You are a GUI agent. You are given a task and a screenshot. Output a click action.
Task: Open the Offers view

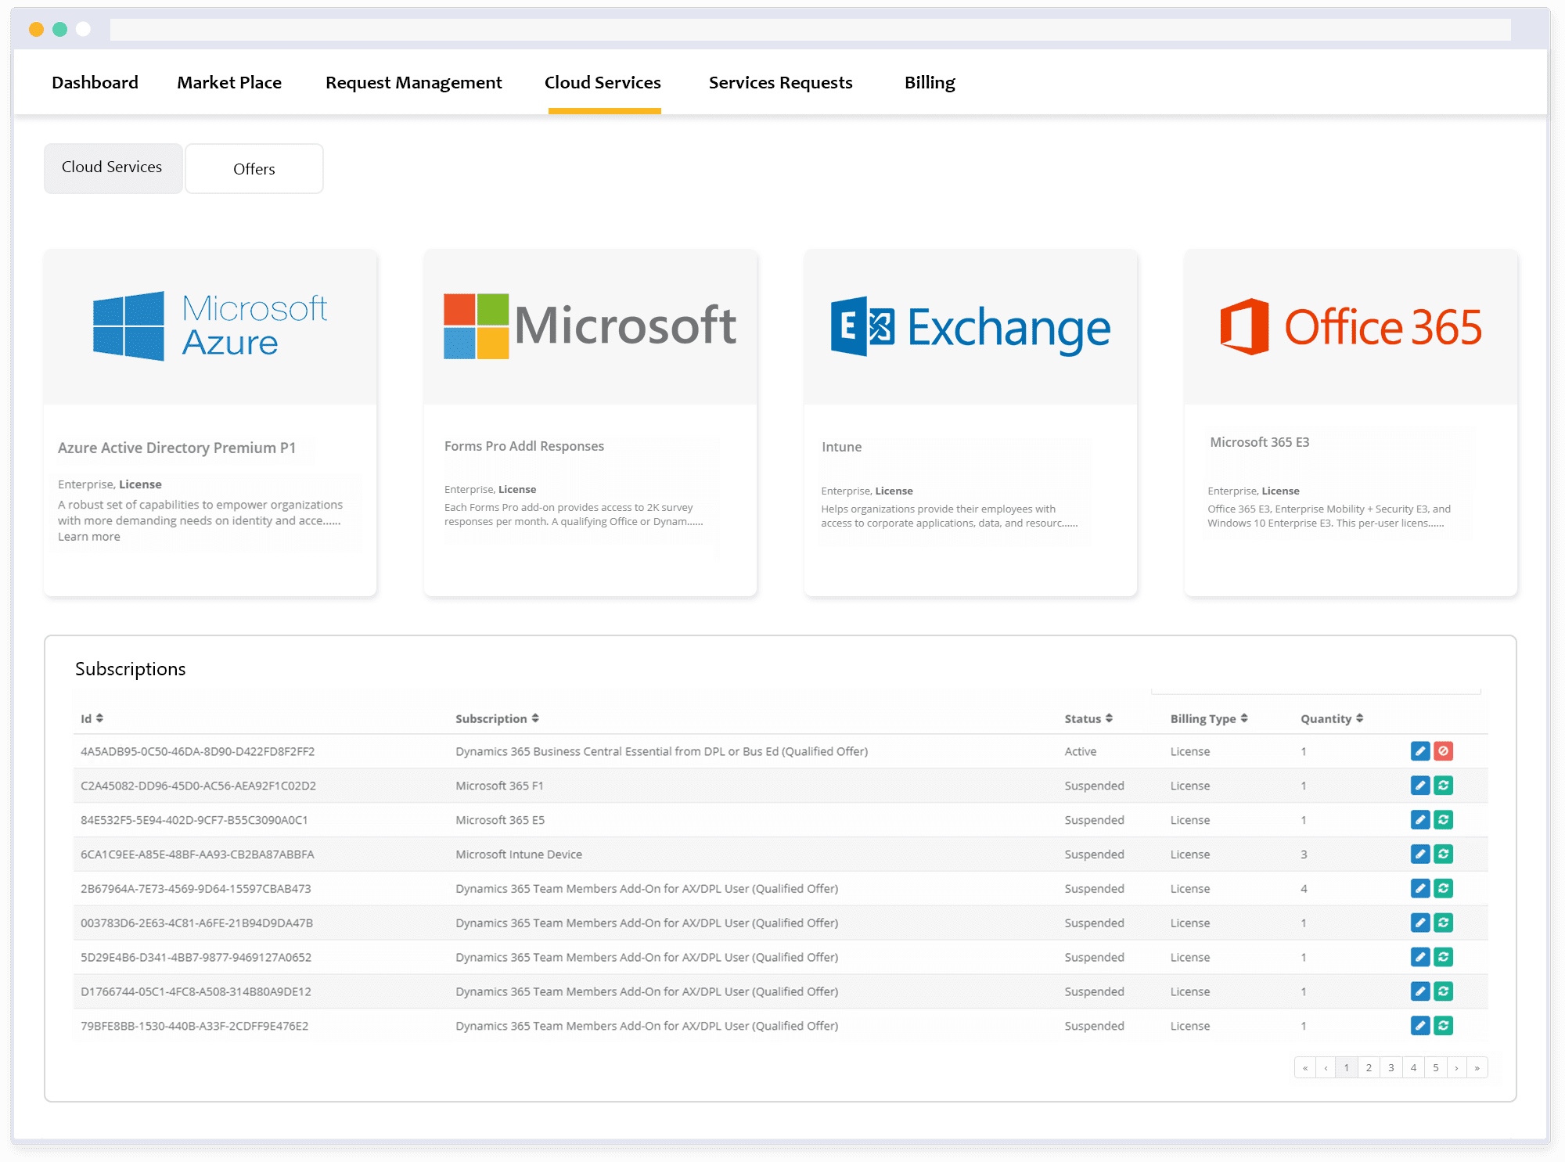coord(254,168)
